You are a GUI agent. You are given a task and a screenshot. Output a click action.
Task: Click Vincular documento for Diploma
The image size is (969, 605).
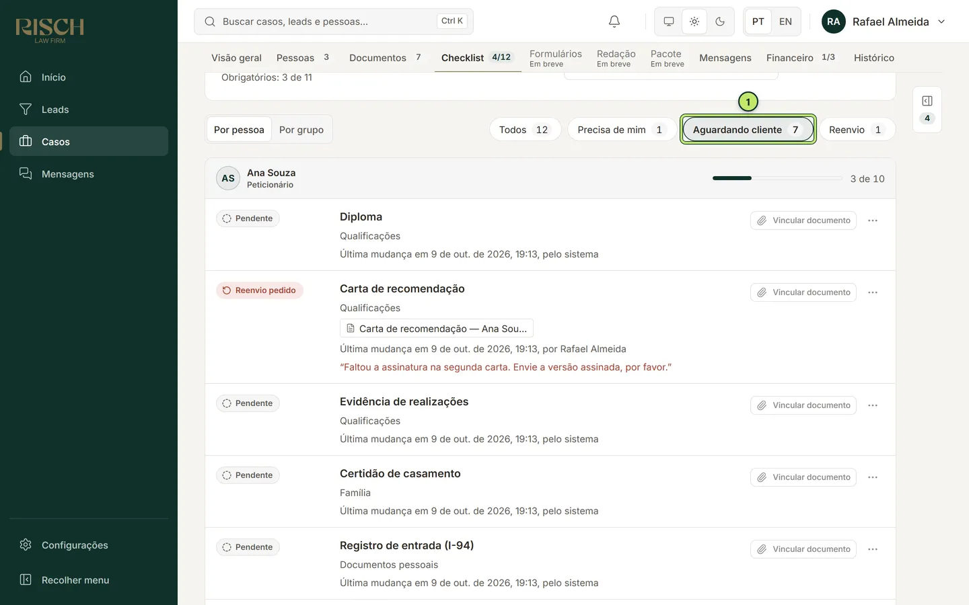(803, 220)
